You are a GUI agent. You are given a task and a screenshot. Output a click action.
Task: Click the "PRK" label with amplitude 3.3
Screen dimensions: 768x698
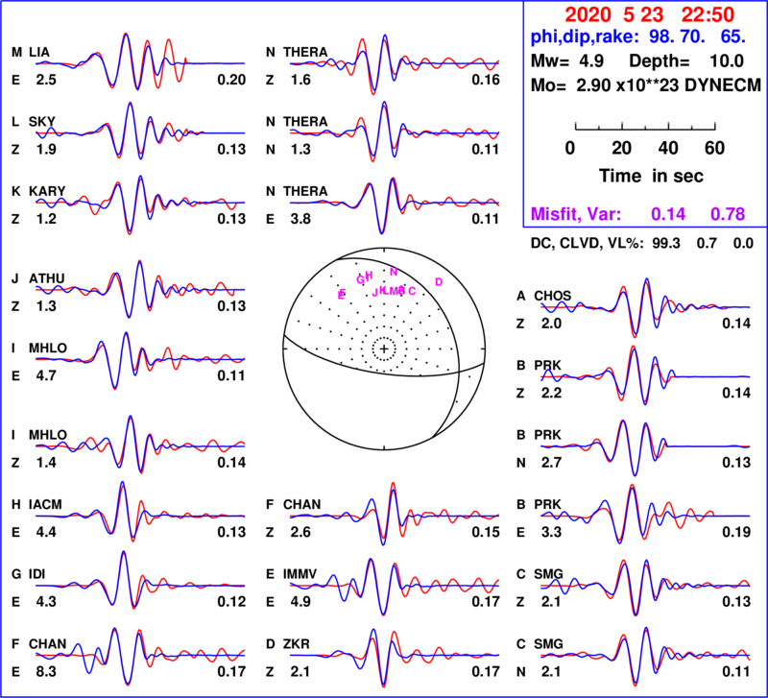coord(547,504)
